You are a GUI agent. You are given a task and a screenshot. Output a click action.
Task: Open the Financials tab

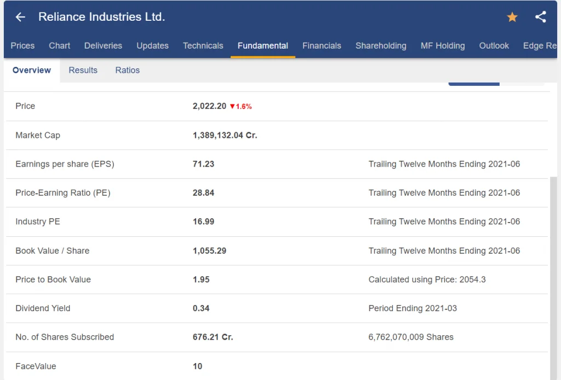322,46
